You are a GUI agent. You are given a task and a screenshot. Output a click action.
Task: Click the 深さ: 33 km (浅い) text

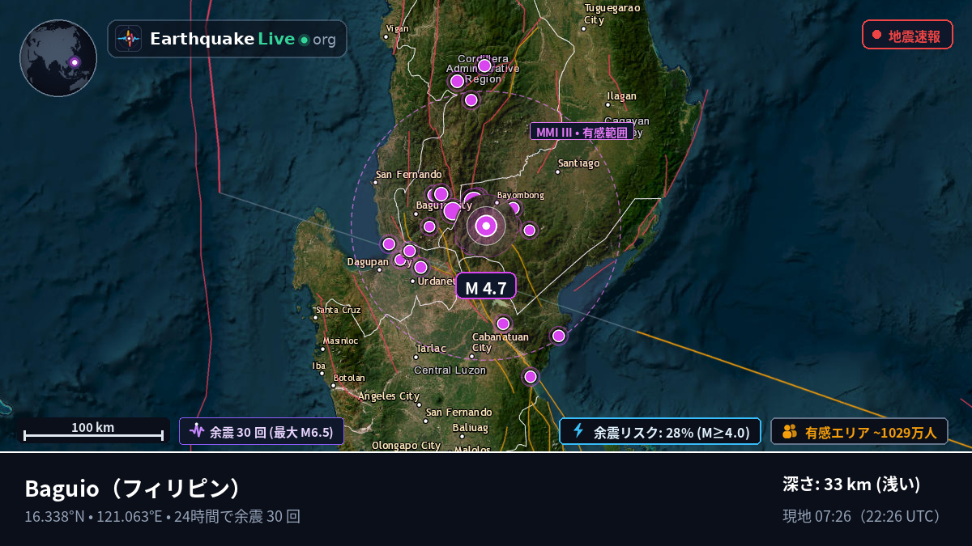click(852, 485)
